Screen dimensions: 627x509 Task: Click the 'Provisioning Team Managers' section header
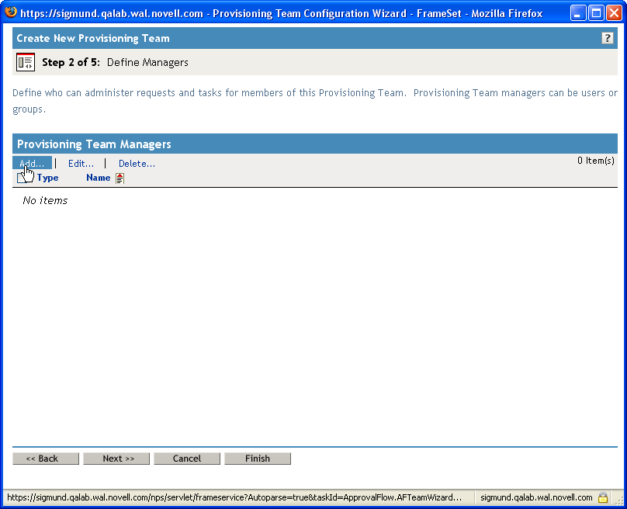click(x=94, y=144)
